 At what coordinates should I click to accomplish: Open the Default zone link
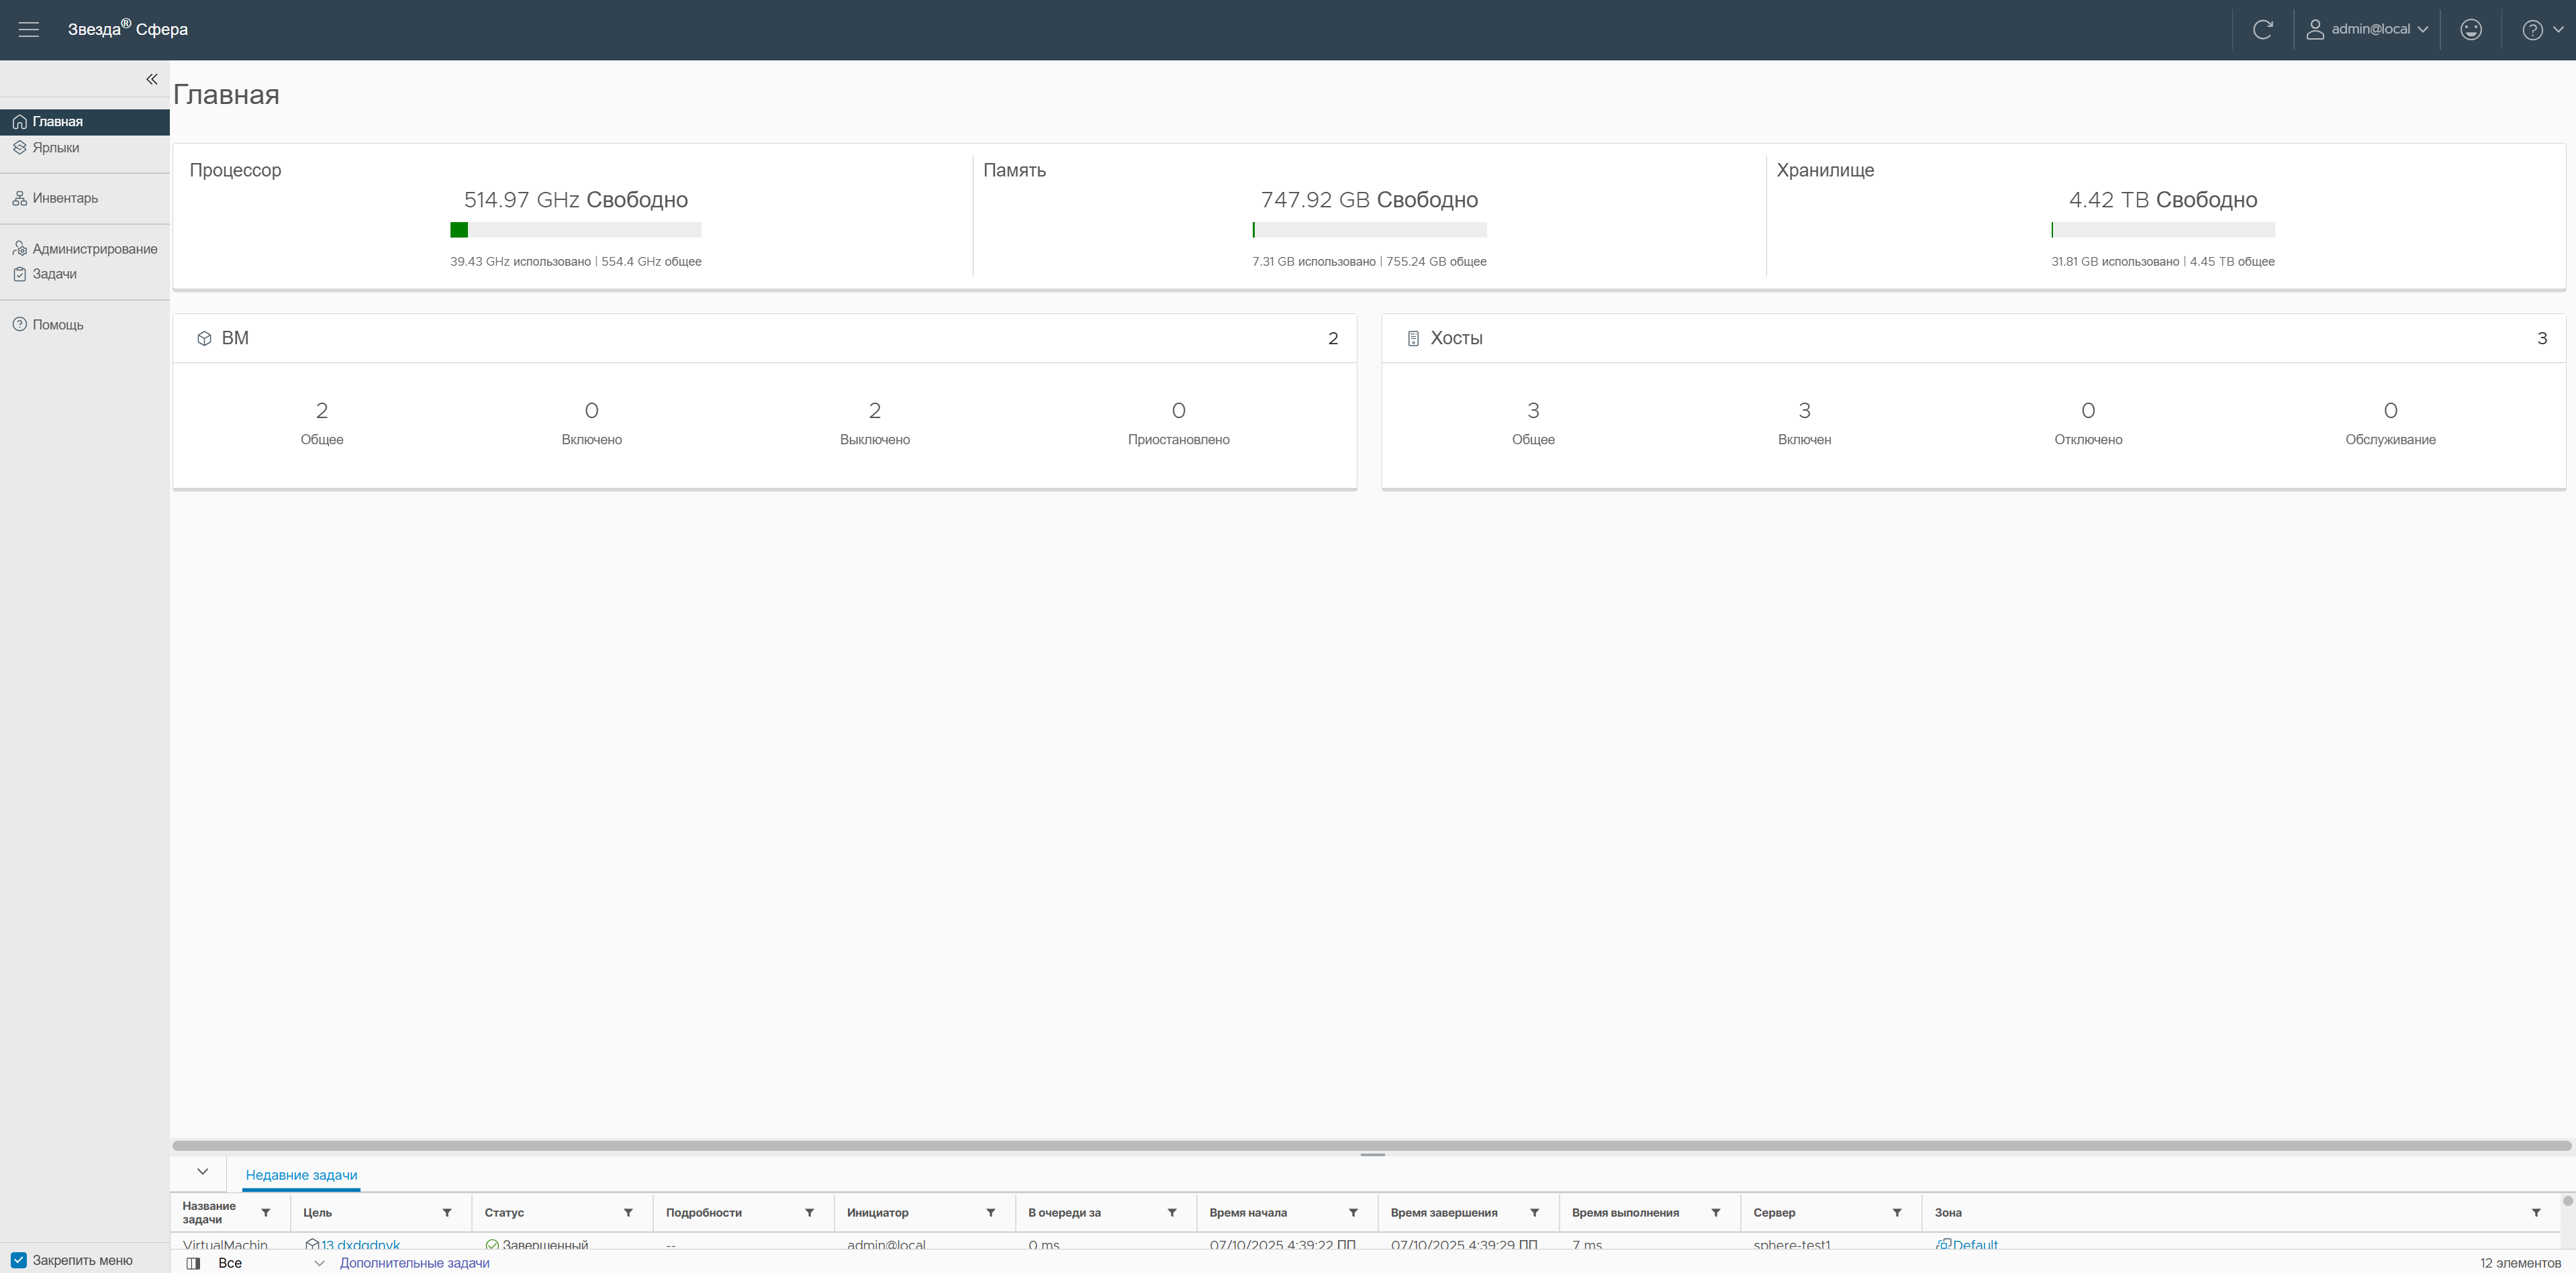pos(1974,1245)
